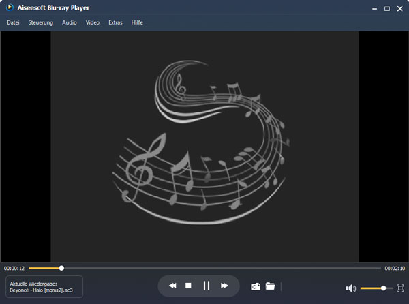Open the Datei menu
Screen dimensions: 409x304
(x=13, y=22)
